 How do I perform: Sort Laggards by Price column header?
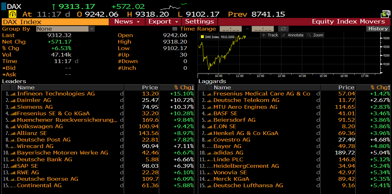(x=338, y=87)
